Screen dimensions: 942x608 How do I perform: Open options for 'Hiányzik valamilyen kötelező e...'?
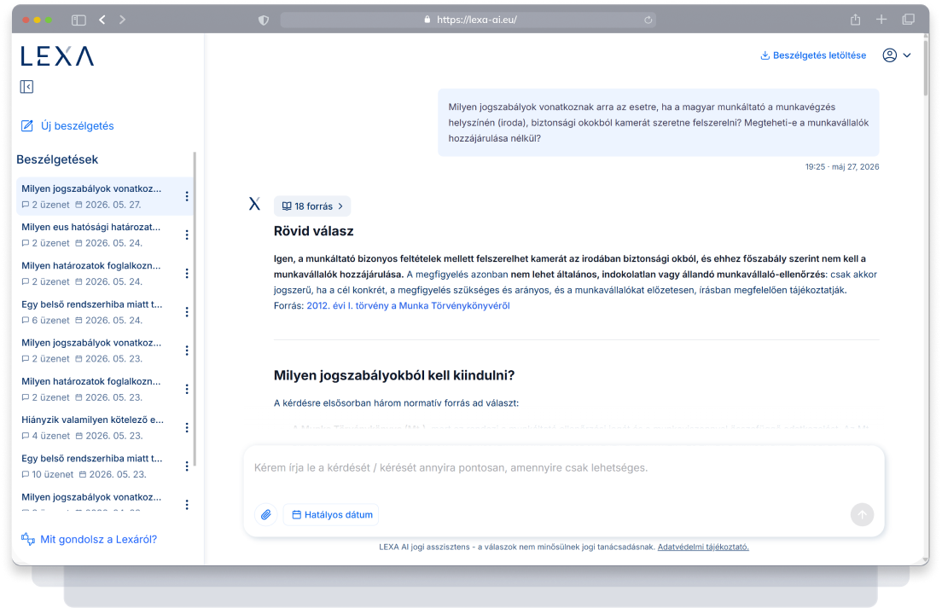click(x=187, y=427)
